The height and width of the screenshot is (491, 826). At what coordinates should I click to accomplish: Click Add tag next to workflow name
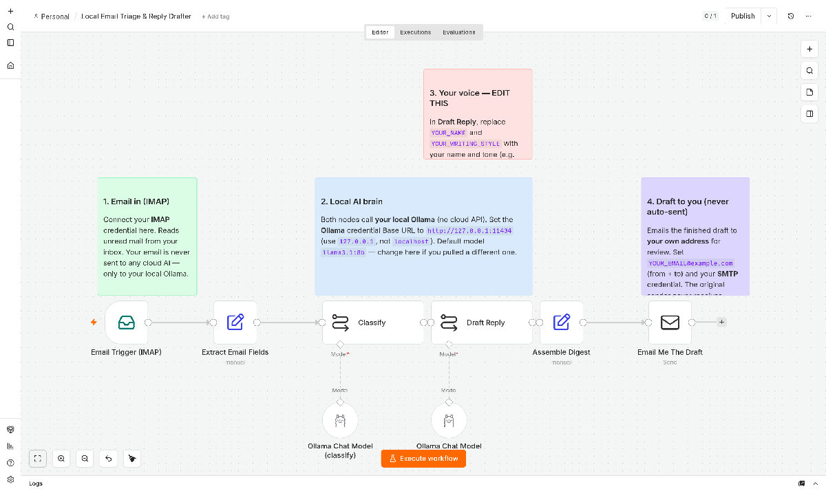[215, 17]
